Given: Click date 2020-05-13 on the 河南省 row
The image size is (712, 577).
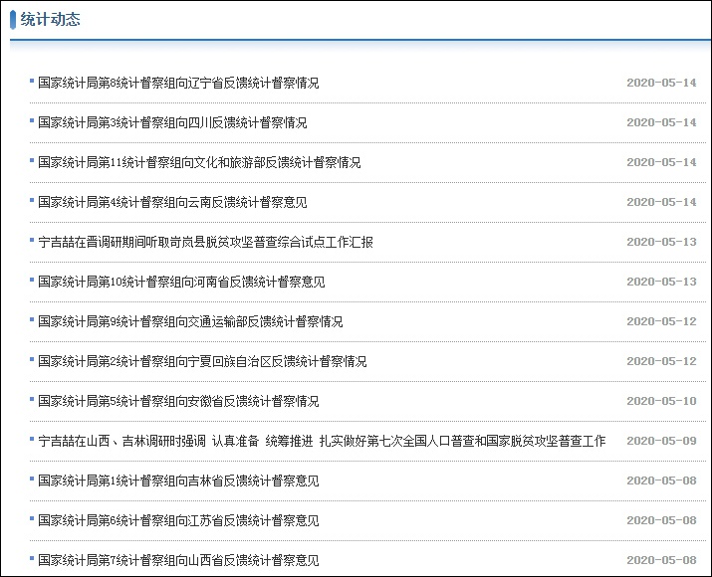Looking at the screenshot, I should (661, 282).
